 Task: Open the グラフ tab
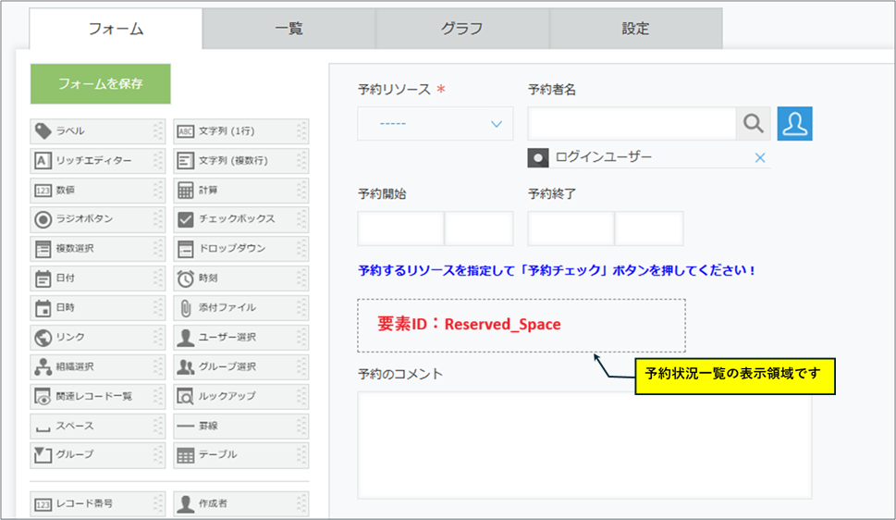coord(461,29)
